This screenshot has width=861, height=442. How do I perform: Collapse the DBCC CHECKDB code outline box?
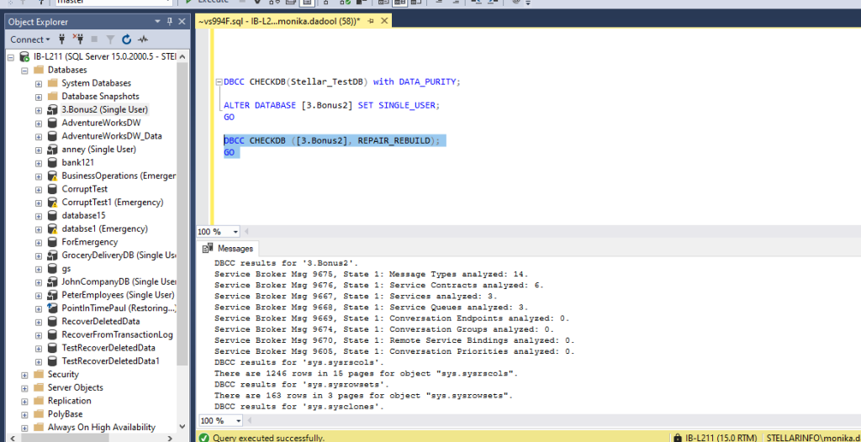coord(219,82)
